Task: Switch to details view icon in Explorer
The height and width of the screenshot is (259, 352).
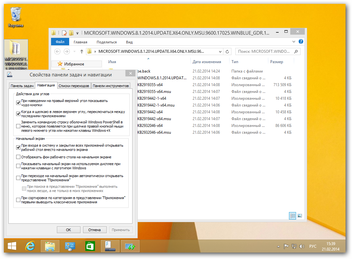Action: [x=293, y=216]
